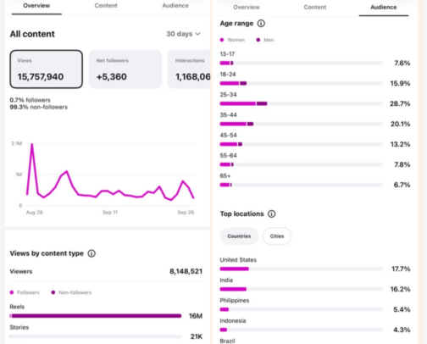Expand the 30 days period dropdown

click(x=183, y=34)
